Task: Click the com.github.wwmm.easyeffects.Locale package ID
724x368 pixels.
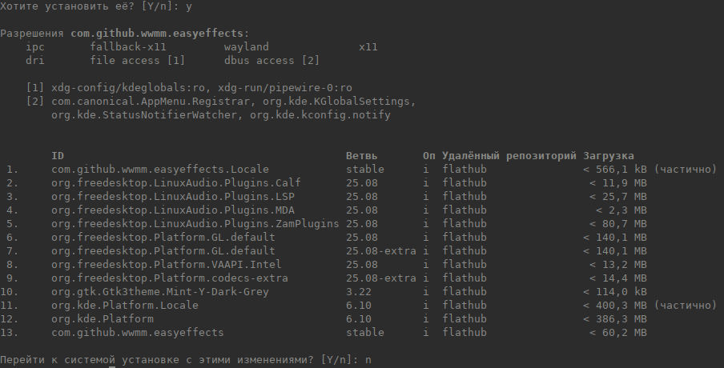Action: [x=159, y=170]
